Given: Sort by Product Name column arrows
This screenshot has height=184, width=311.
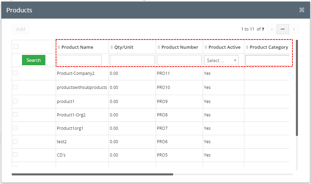Looking at the screenshot, I should click(x=59, y=47).
